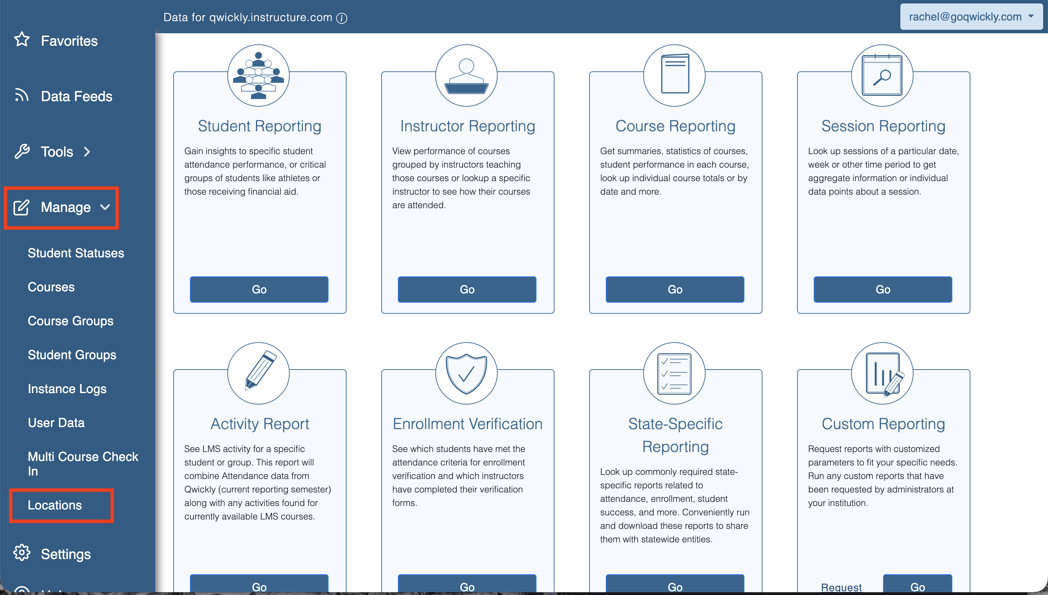Viewport: 1048px width, 595px height.
Task: Open Data Feeds in the sidebar
Action: tap(77, 96)
